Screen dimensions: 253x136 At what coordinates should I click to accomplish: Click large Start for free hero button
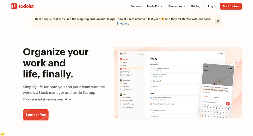(x=36, y=115)
